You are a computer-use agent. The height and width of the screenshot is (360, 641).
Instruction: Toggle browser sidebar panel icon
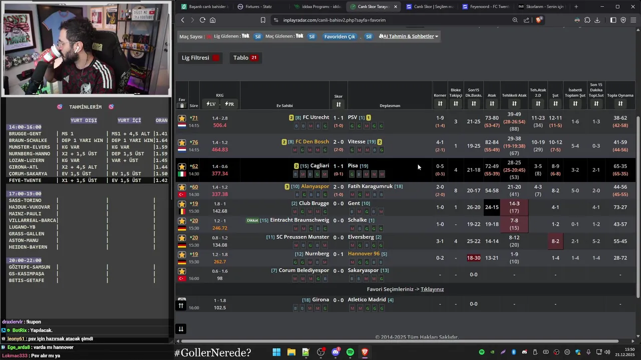pos(613,20)
